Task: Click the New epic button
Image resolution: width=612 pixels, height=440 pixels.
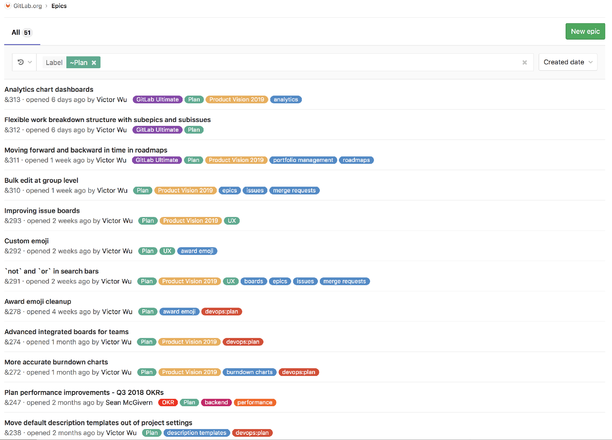Action: [x=585, y=31]
